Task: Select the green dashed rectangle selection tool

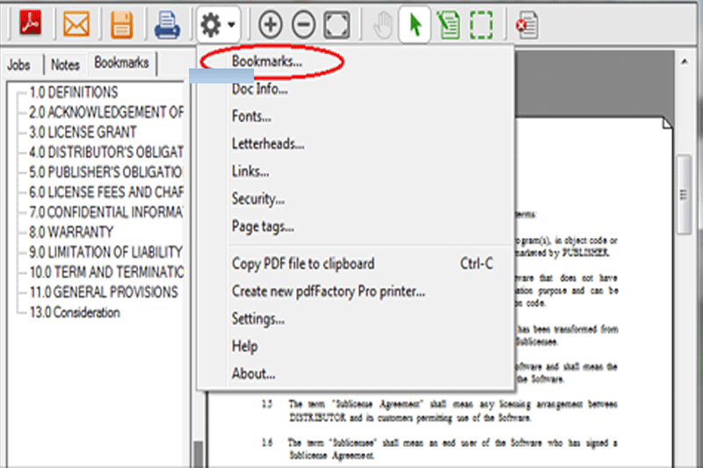Action: 481,25
